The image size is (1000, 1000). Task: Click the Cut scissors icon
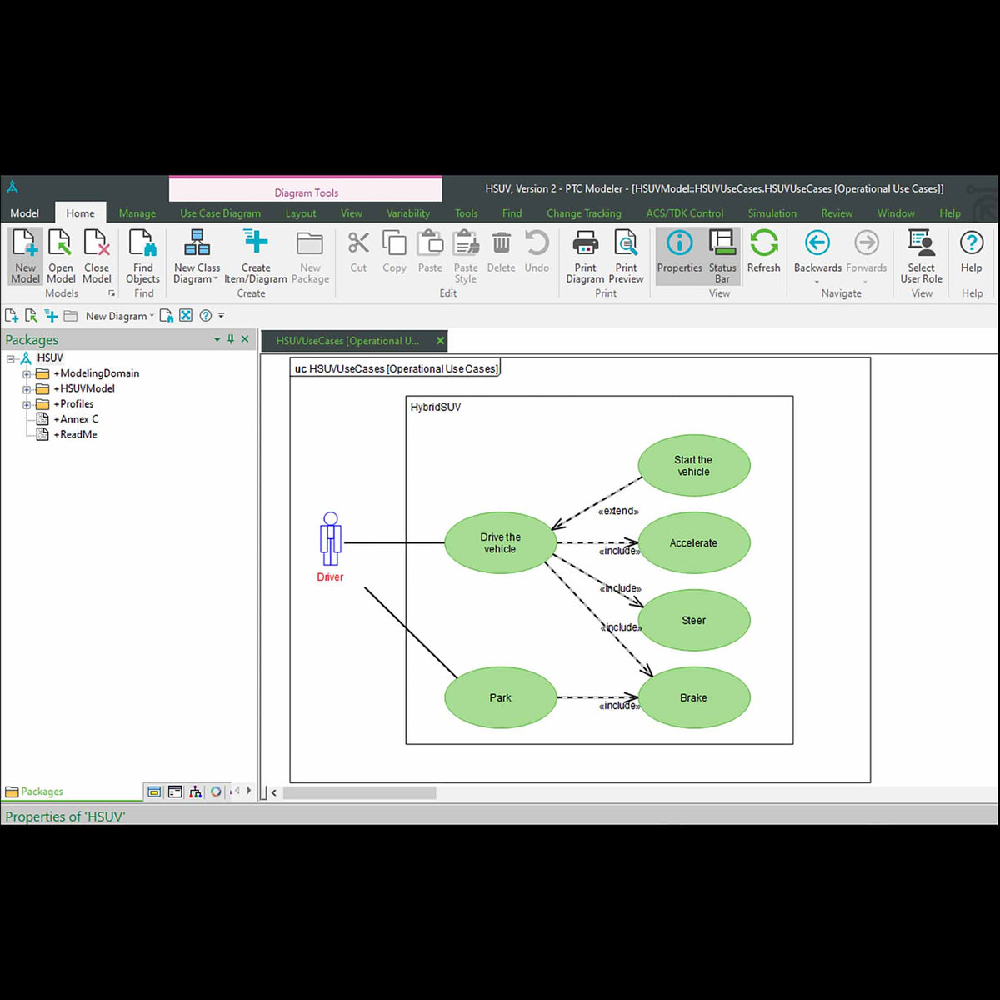click(x=358, y=242)
